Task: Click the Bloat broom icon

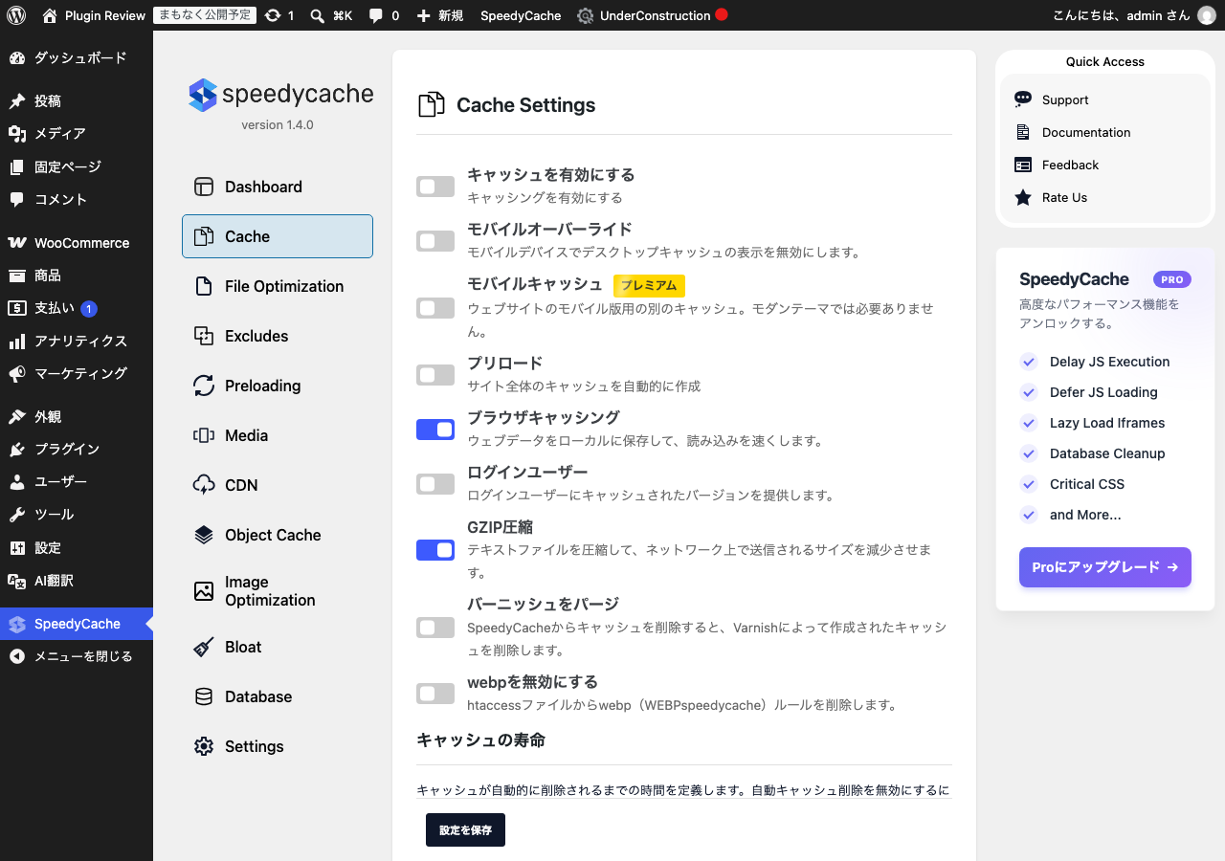Action: 204,647
